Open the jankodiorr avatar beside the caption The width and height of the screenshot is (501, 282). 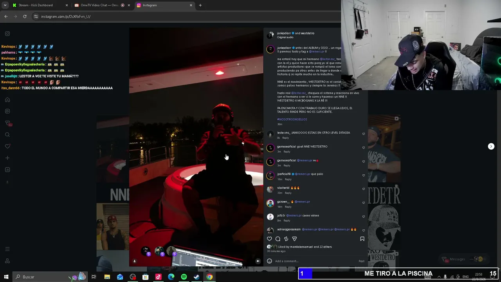click(x=270, y=49)
